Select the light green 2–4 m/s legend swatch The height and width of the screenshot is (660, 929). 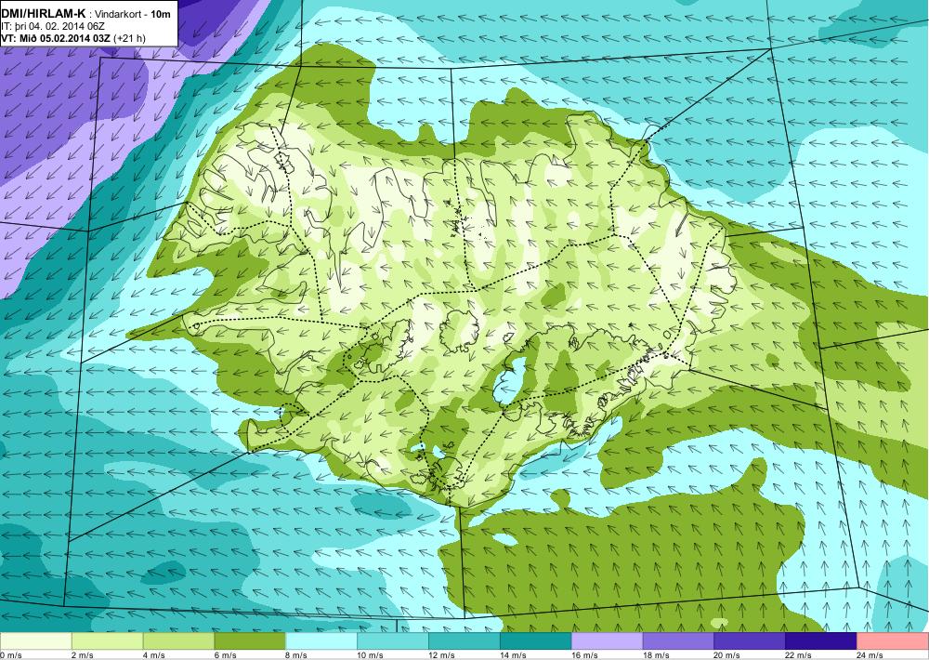pos(107,641)
